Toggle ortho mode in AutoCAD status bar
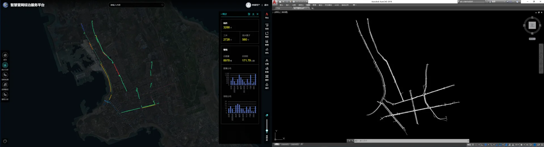The height and width of the screenshot is (147, 544). coord(482,145)
